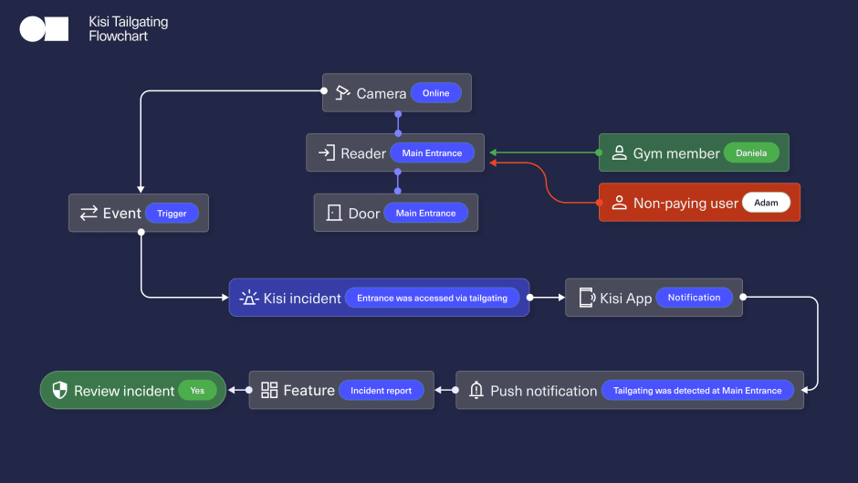
Task: Click the person icon in the Non-paying user node
Action: pyautogui.click(x=619, y=203)
